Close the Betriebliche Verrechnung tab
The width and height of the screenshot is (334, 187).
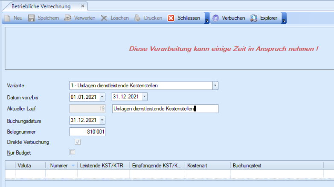pyautogui.click(x=83, y=6)
